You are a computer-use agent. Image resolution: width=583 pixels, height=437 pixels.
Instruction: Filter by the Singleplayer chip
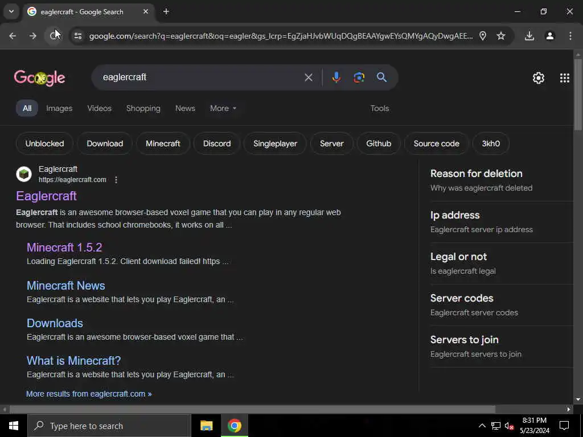[x=275, y=143]
